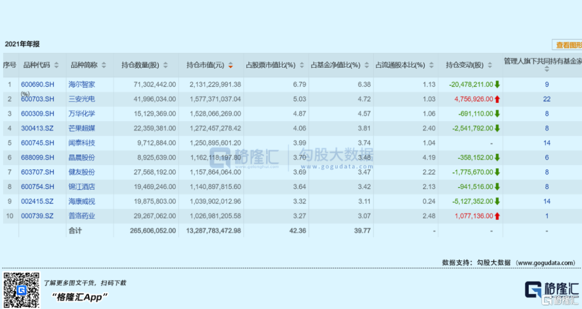Sort by 品种代码 column arrows
The image size is (582, 309).
57,66
